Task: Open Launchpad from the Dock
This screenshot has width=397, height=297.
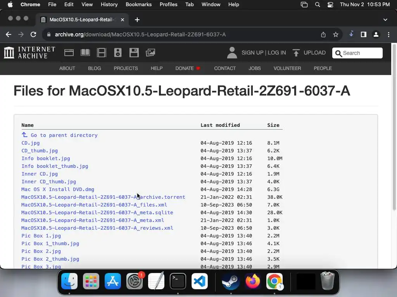Action: coord(91,281)
